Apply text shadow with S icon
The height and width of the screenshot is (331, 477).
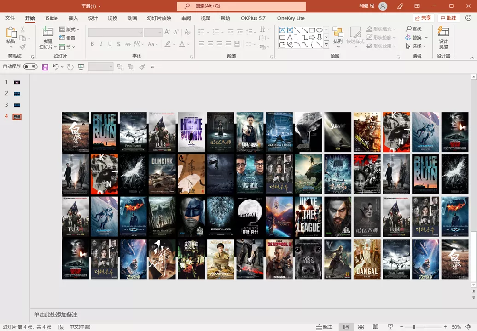point(119,44)
